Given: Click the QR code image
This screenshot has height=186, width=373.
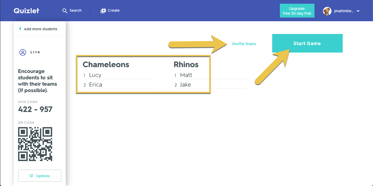Looking at the screenshot, I should 35,144.
